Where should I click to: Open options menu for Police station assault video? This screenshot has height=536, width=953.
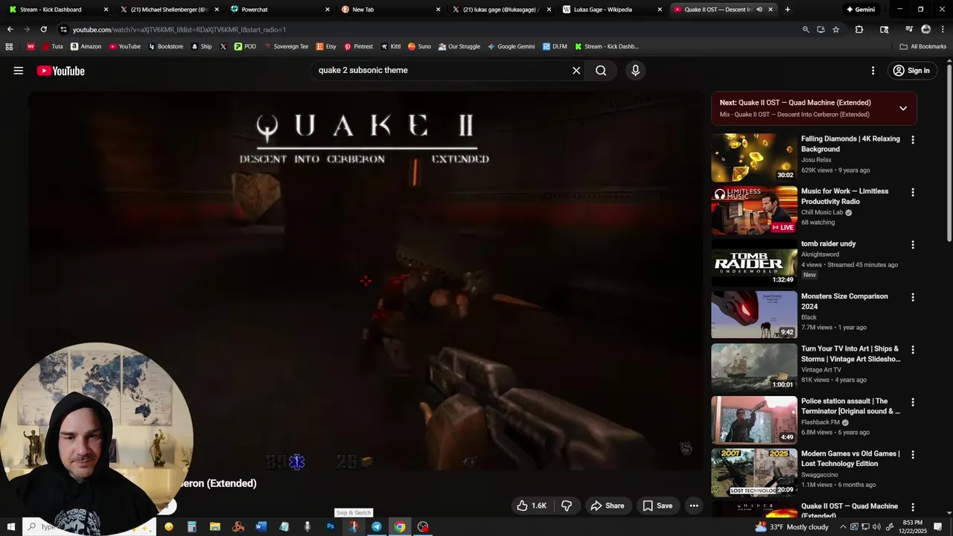tap(913, 402)
